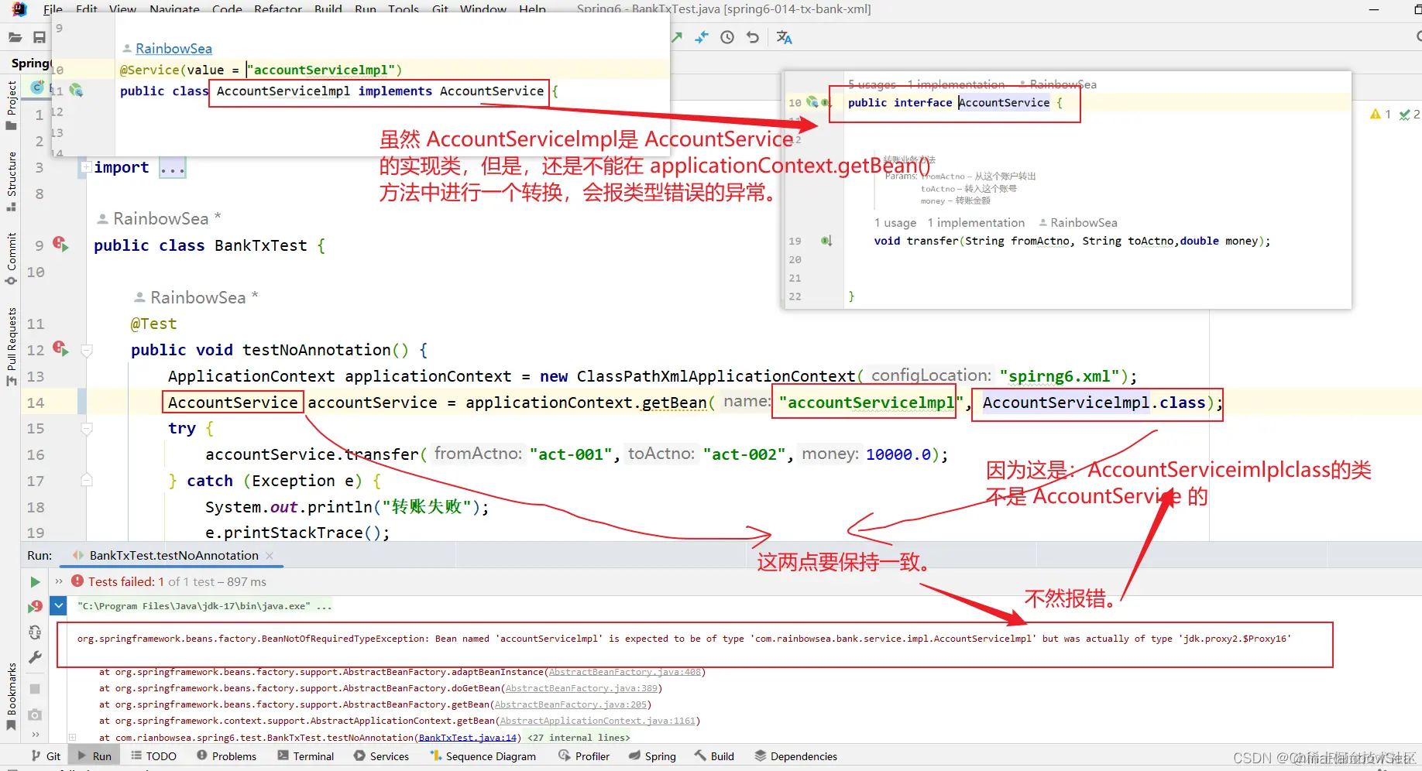Image resolution: width=1422 pixels, height=771 pixels.
Task: Open the Build tool window
Action: tap(714, 756)
